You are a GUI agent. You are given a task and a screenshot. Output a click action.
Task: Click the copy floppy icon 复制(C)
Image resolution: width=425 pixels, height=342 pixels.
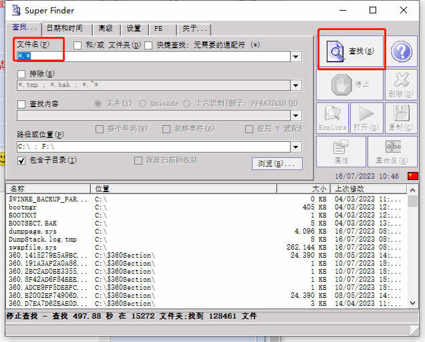tap(401, 118)
